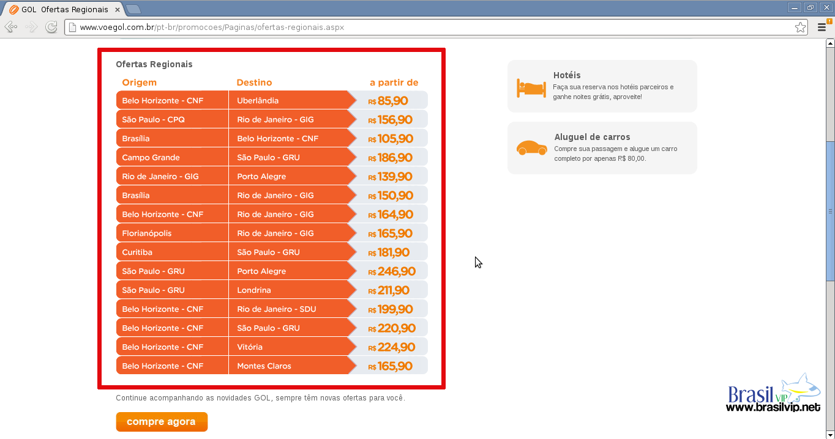This screenshot has height=439, width=835.
Task: Click the R$ 181,90 price
Action: pos(389,253)
